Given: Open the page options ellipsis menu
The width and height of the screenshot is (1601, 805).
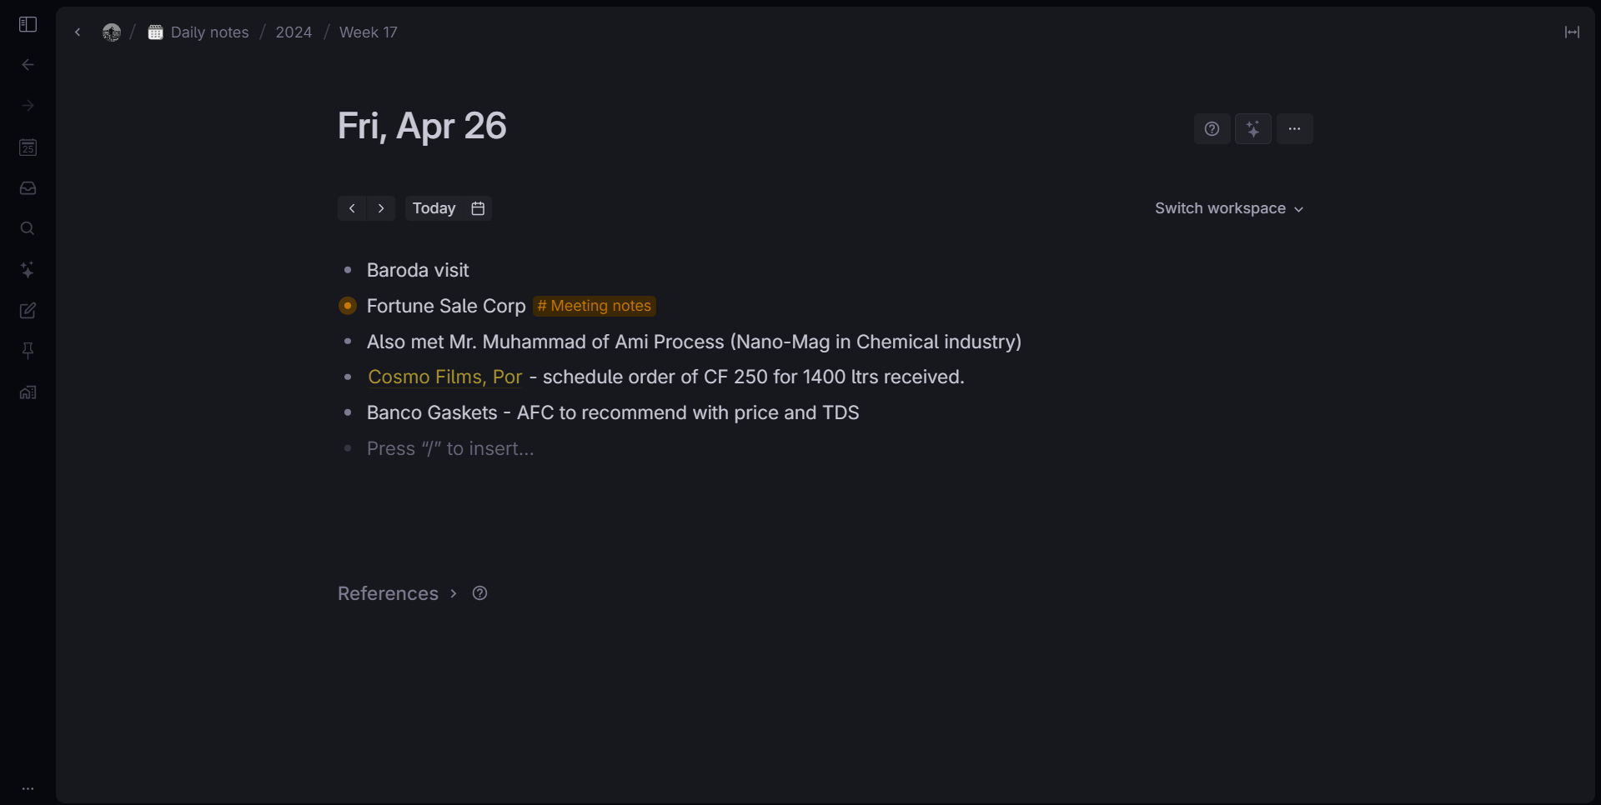Looking at the screenshot, I should (1295, 128).
